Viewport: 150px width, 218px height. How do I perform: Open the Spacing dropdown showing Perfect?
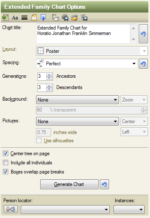(87, 64)
